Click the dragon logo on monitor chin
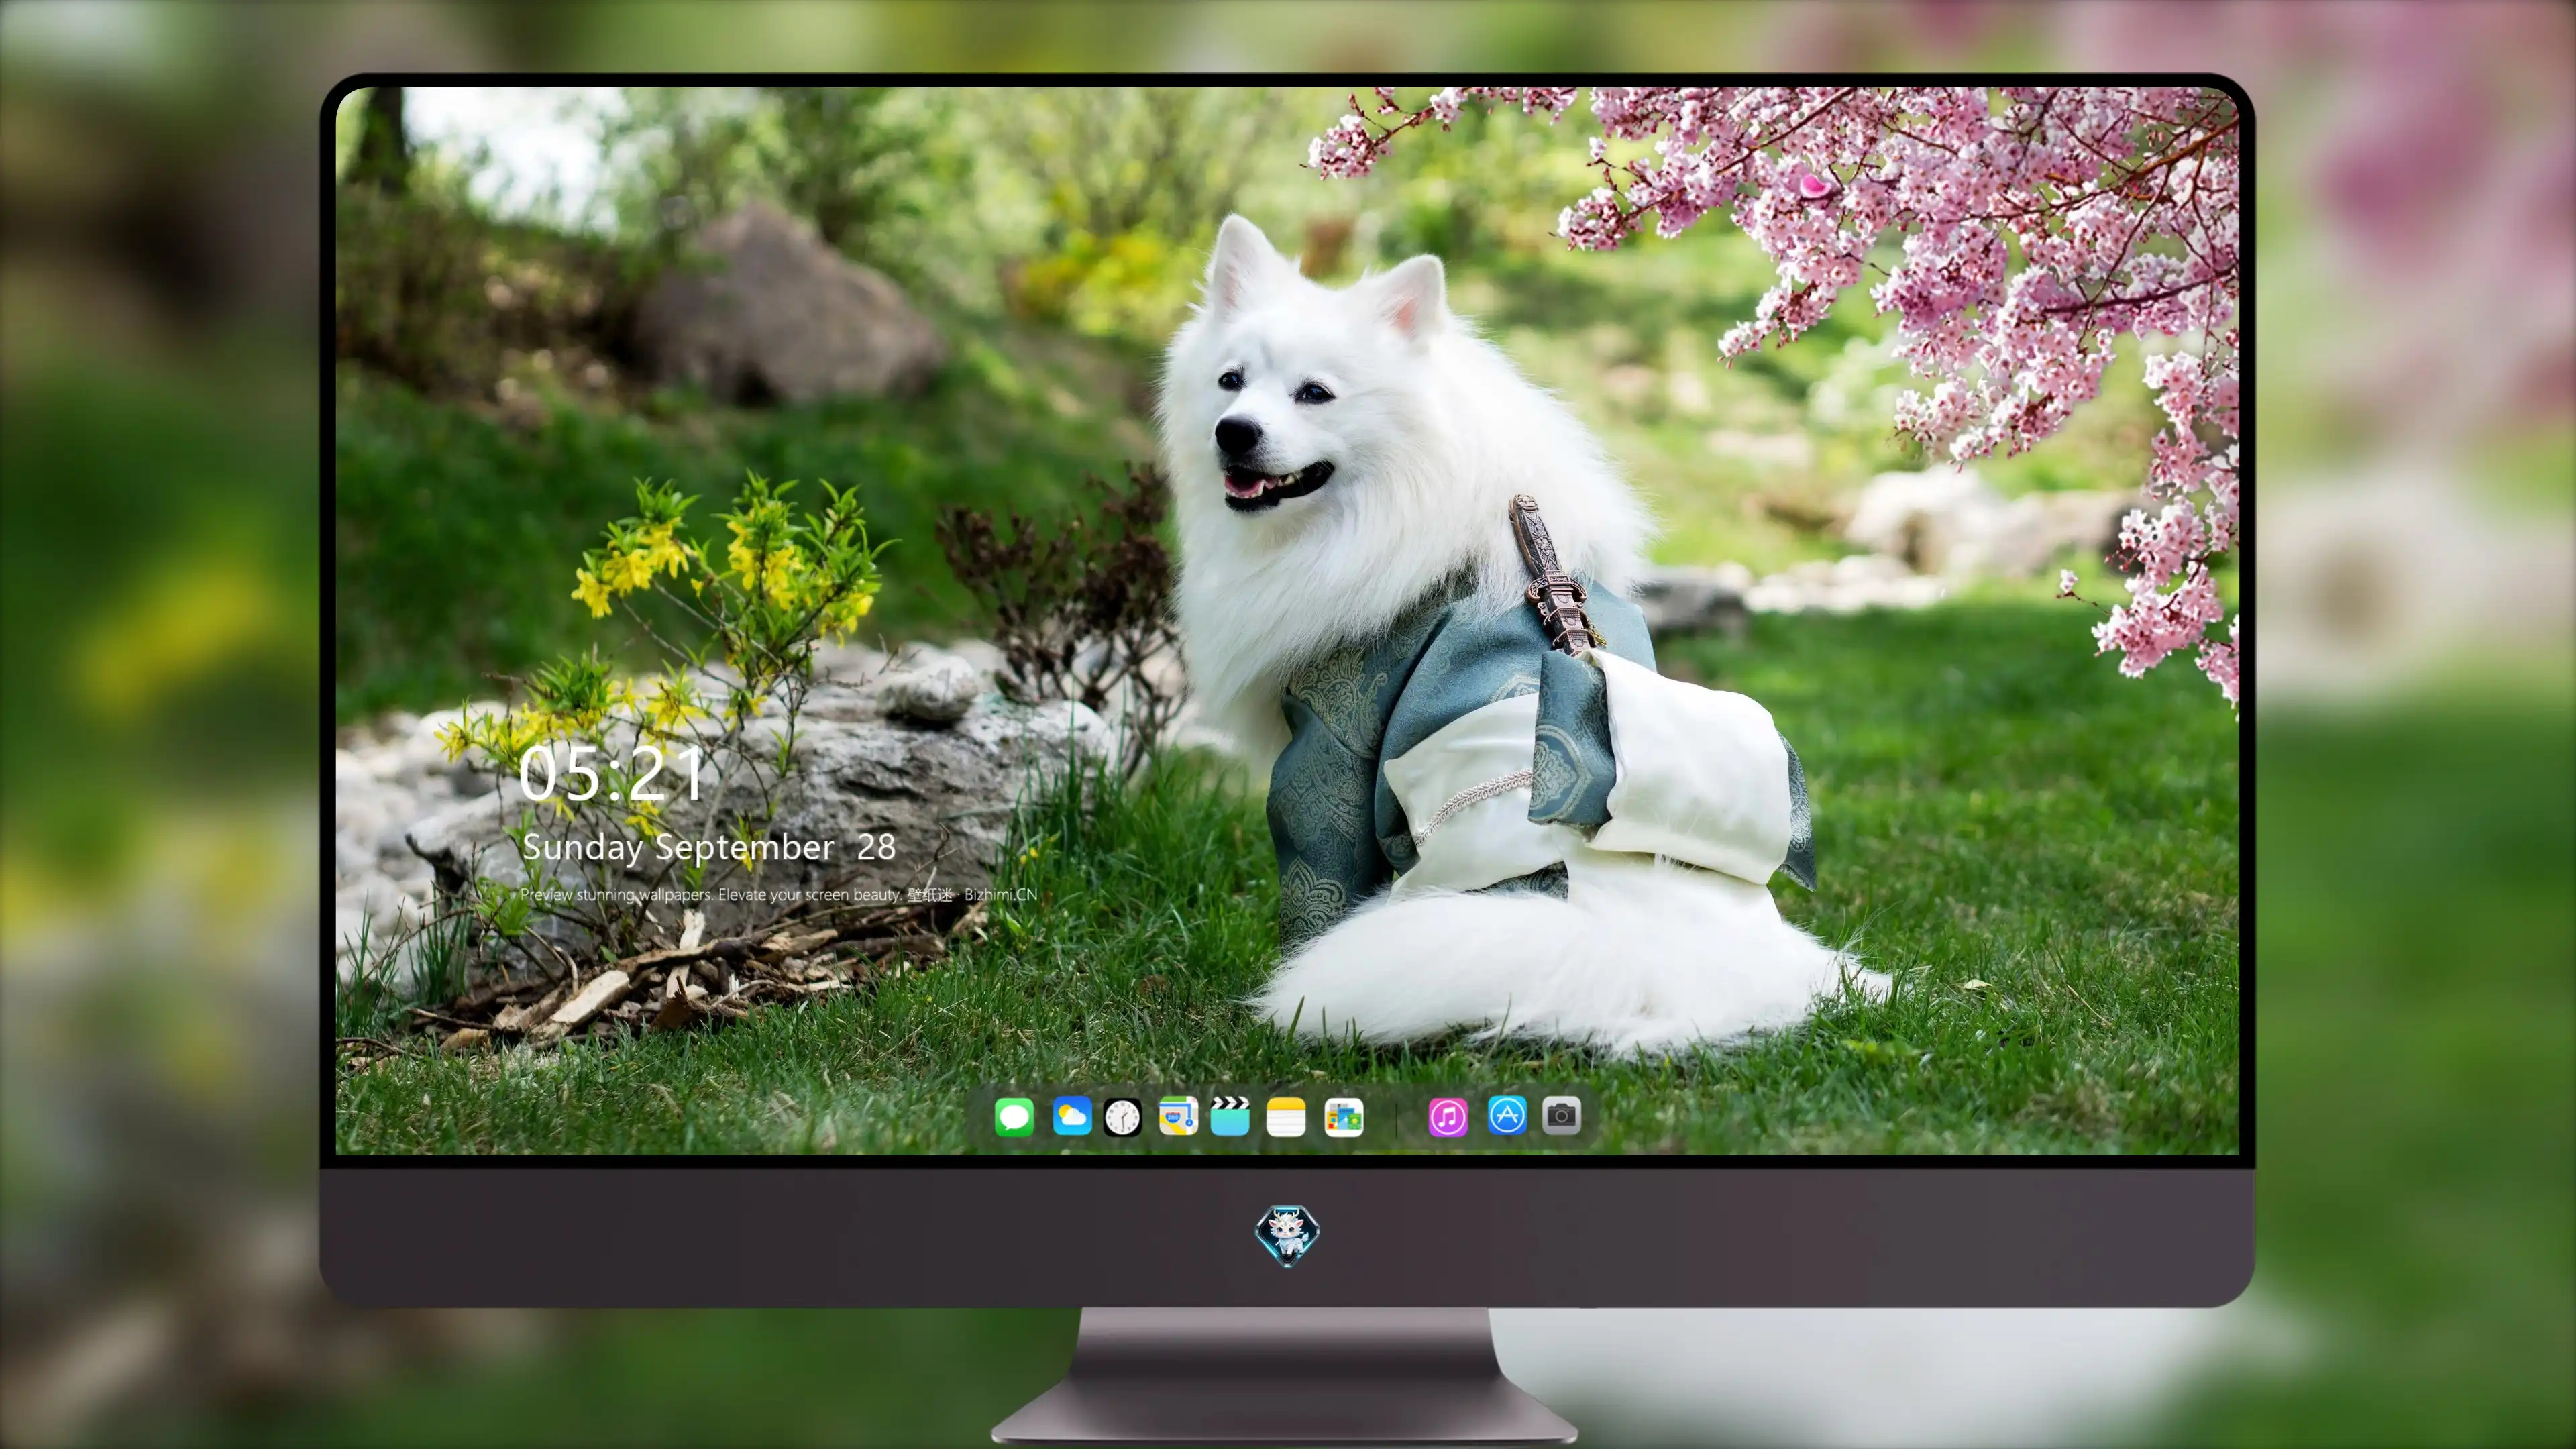This screenshot has width=2576, height=1449. coord(1287,1235)
